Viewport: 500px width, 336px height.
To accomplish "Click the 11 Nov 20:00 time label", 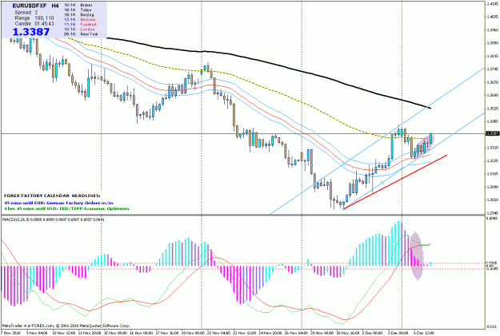I will [88, 333].
